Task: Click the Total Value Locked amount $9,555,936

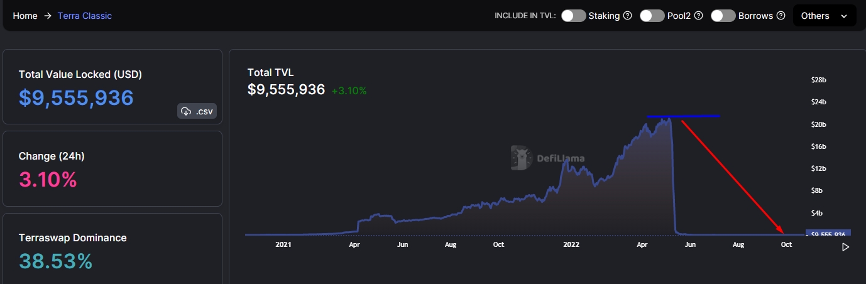Action: click(x=76, y=98)
